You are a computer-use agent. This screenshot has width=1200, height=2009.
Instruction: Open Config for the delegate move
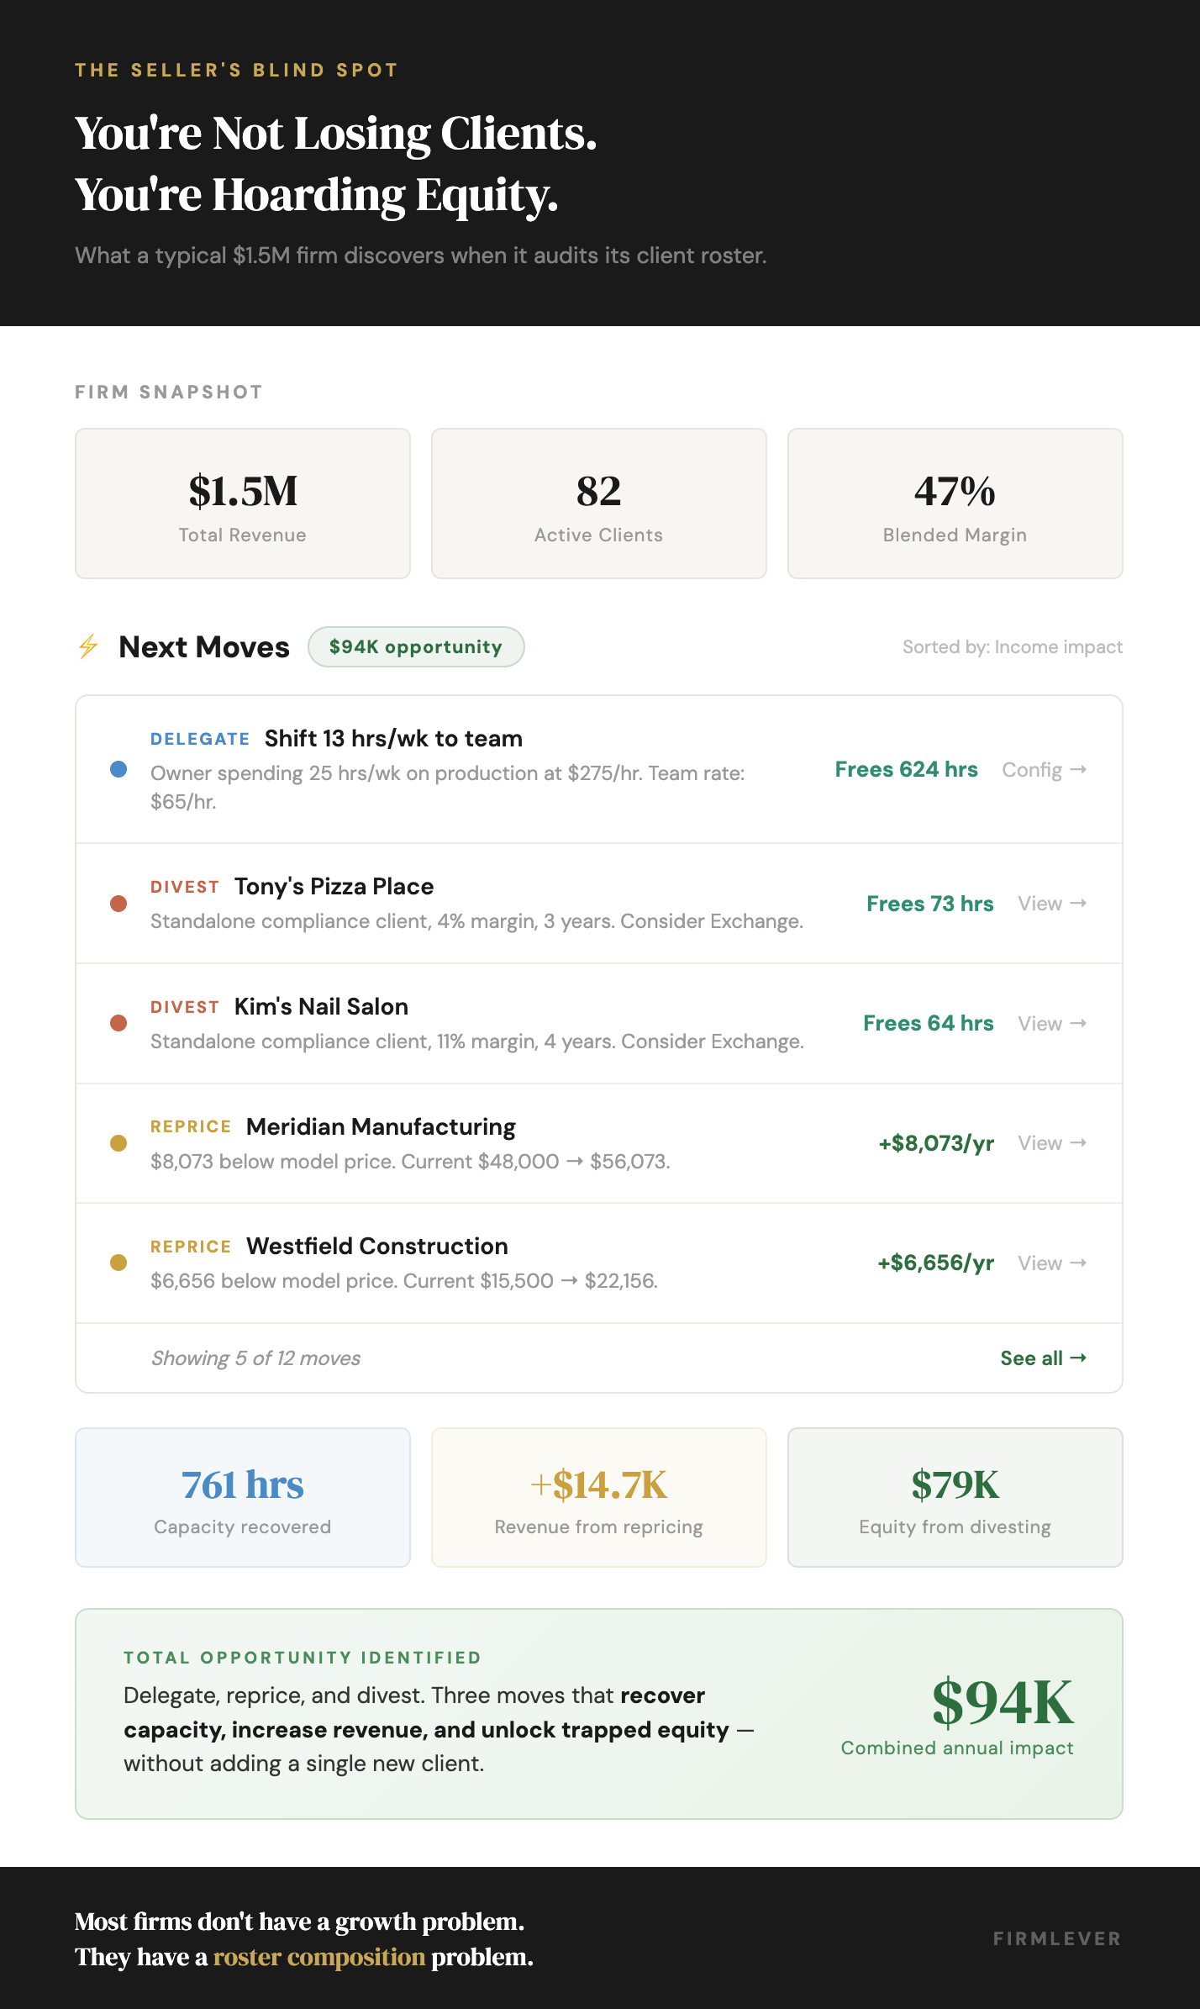1044,770
